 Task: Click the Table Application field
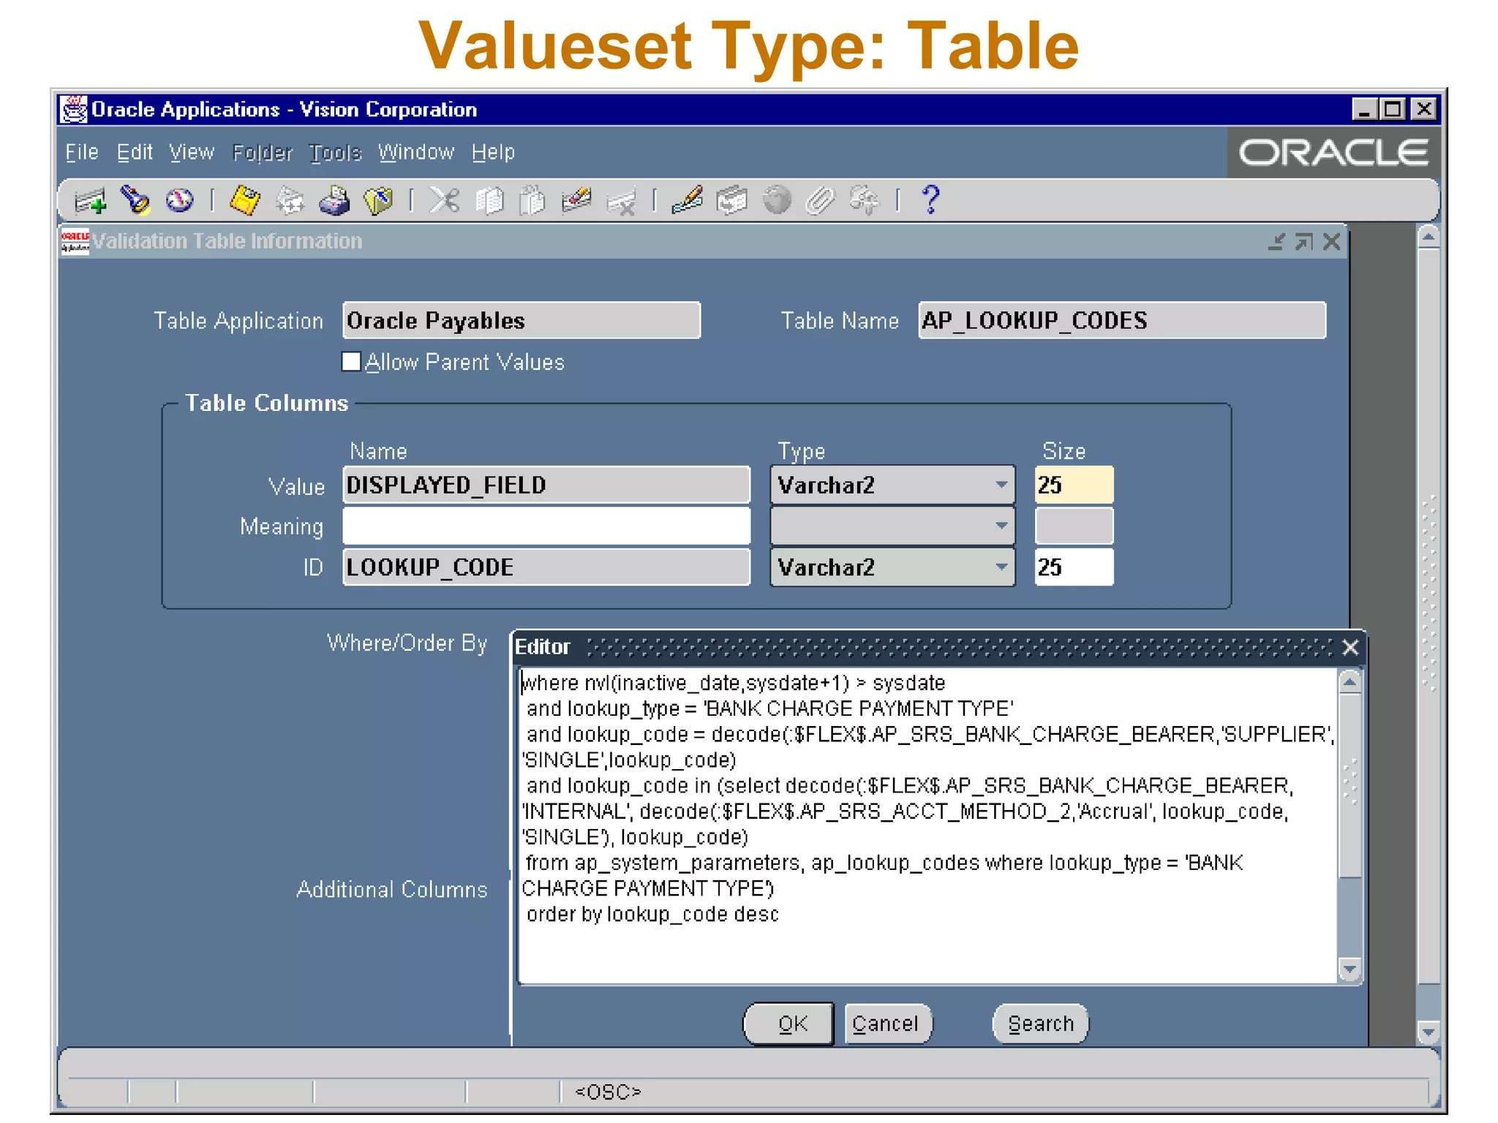(522, 320)
